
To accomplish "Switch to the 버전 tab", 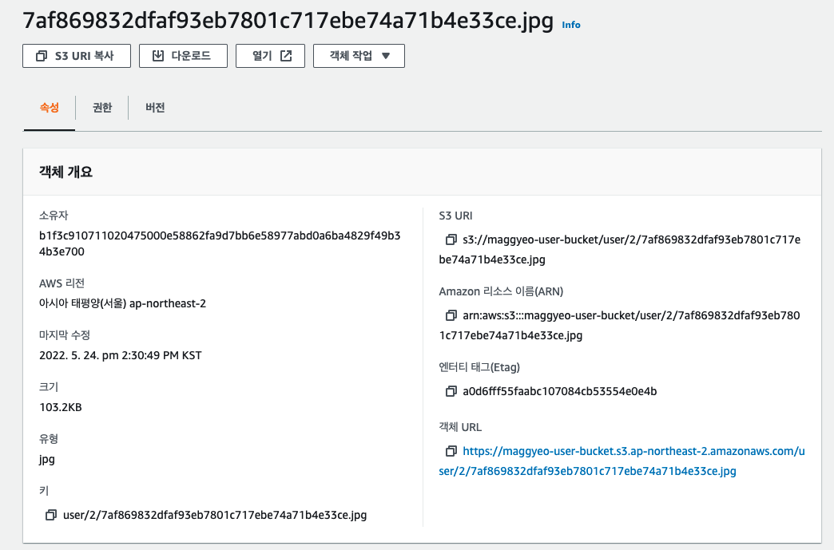I will 155,108.
